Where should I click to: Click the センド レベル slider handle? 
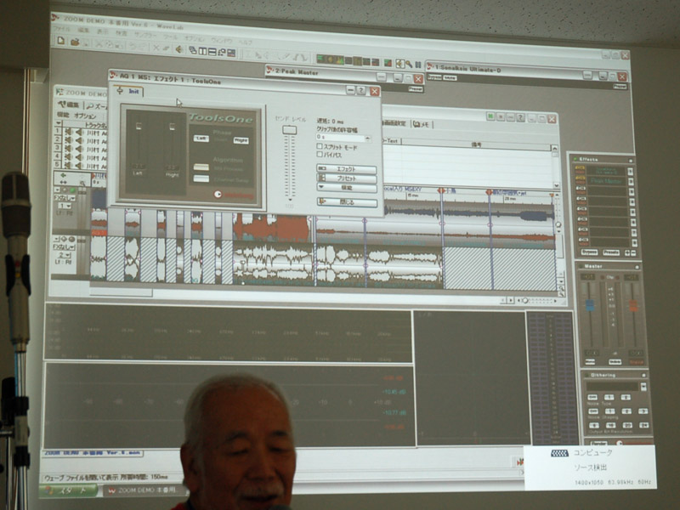pos(290,130)
